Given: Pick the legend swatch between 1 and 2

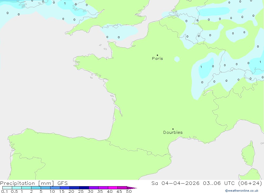Looking at the screenshot, I should (26, 188).
